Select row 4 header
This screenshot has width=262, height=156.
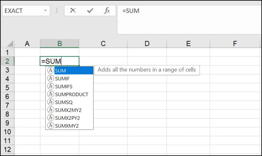(7, 79)
